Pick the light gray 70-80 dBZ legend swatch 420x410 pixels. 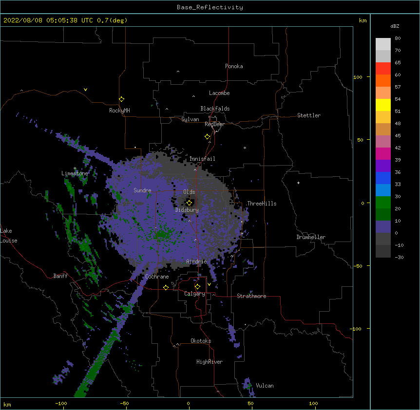point(383,44)
